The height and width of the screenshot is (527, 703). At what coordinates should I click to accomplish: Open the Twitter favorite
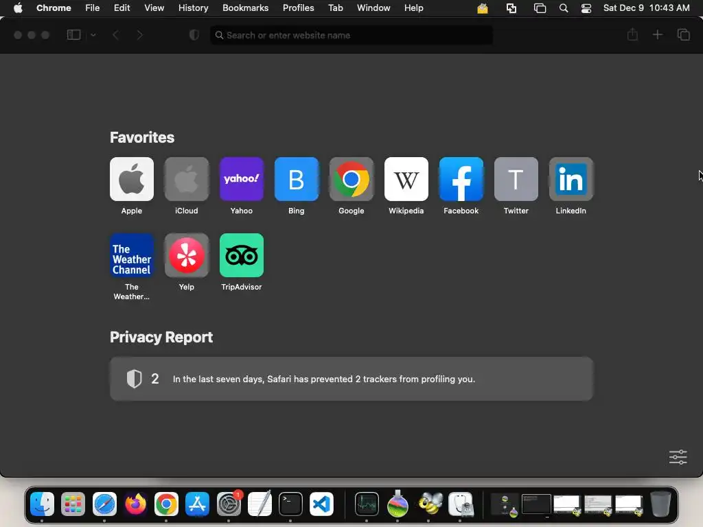[516, 179]
